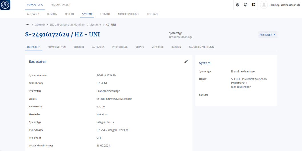Viewport: 302px width, 151px height.
Task: Open the Aktionen dropdown
Action: click(x=268, y=34)
